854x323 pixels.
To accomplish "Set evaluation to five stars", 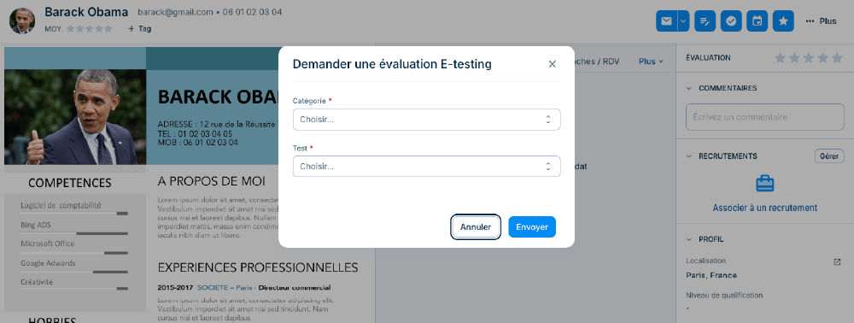I will click(x=838, y=58).
